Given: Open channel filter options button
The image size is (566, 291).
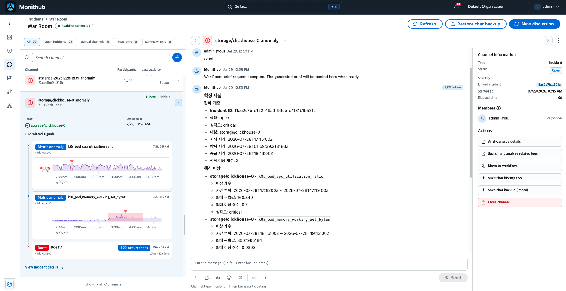Looking at the screenshot, I should tap(177, 57).
